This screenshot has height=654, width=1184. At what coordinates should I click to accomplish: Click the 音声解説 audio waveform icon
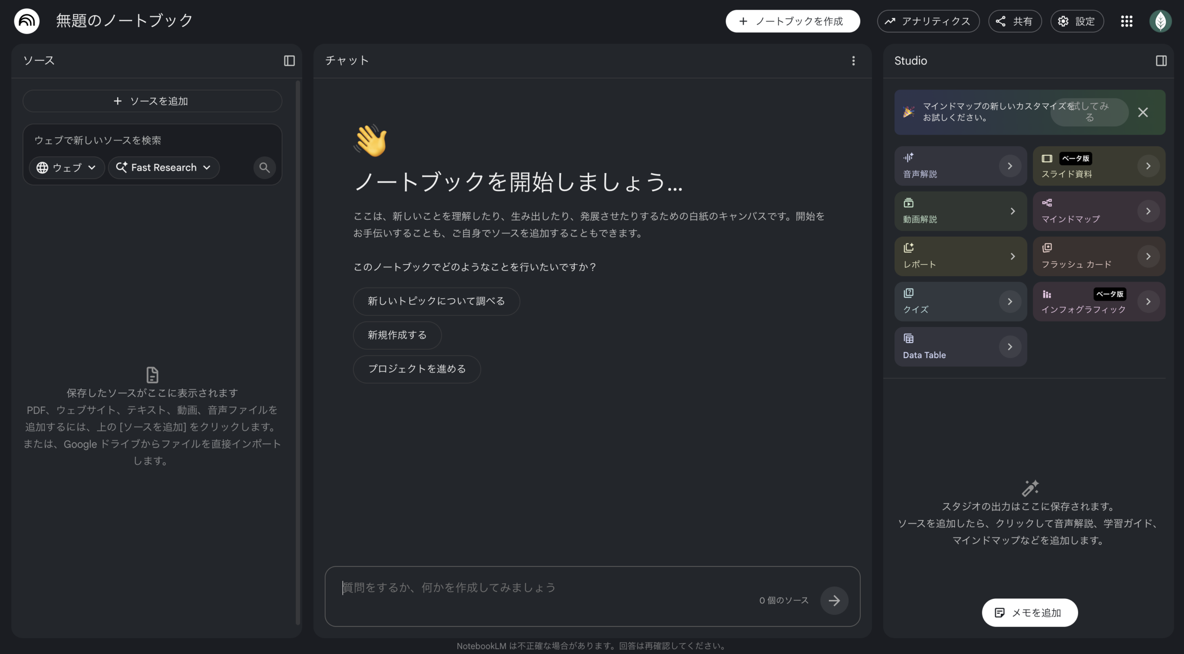click(x=908, y=157)
